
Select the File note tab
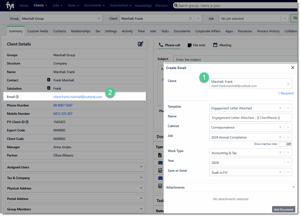[x=197, y=45]
